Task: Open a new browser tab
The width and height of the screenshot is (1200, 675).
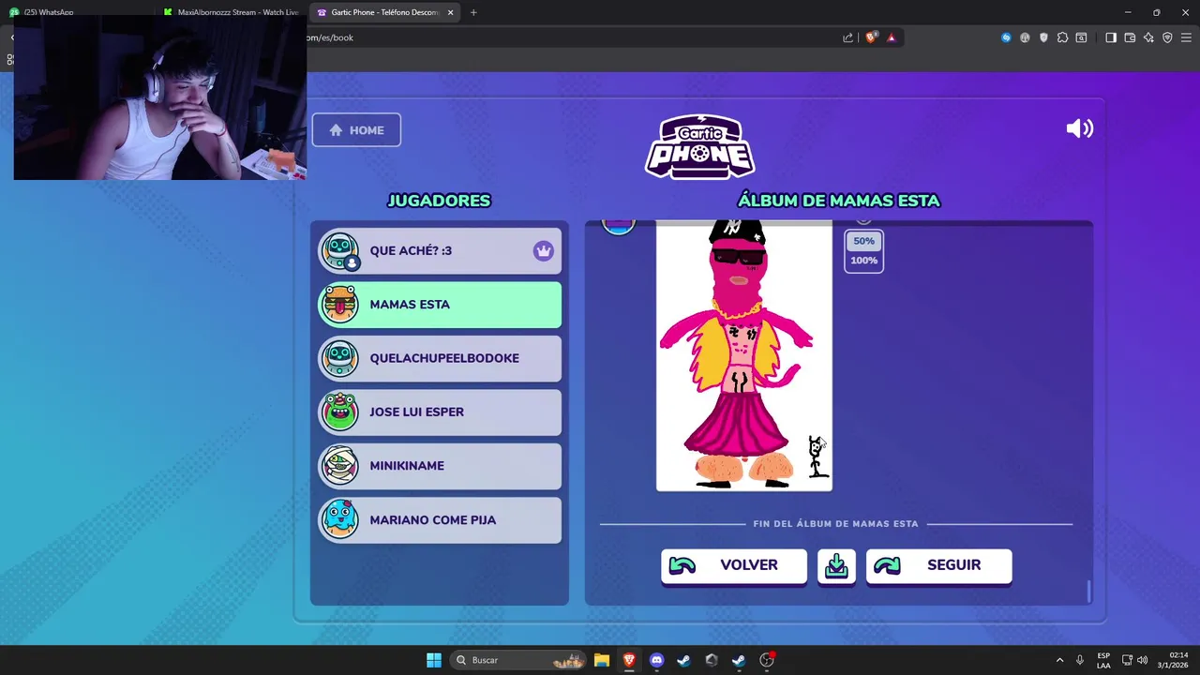Action: 473,12
